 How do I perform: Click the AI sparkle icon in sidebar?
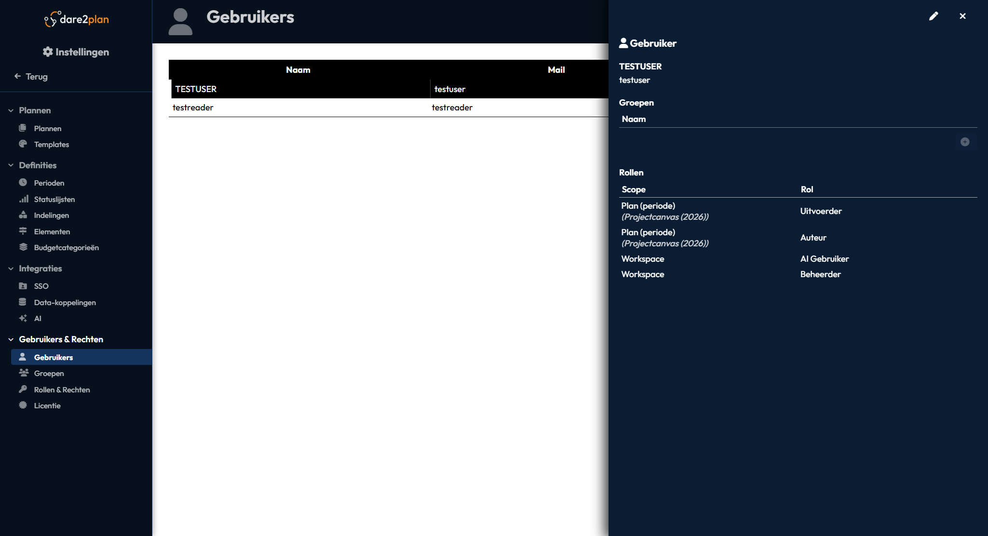[23, 318]
